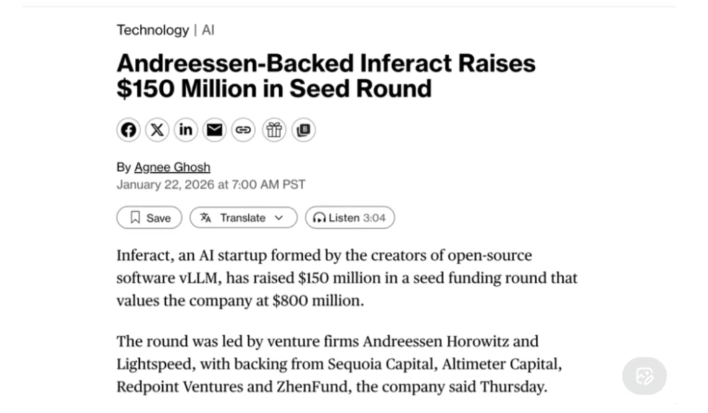
Task: Expand the Translate dropdown
Action: pos(243,218)
